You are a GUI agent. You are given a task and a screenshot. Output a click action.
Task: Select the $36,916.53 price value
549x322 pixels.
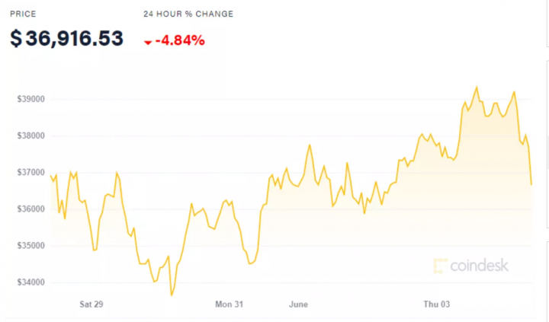click(x=67, y=39)
